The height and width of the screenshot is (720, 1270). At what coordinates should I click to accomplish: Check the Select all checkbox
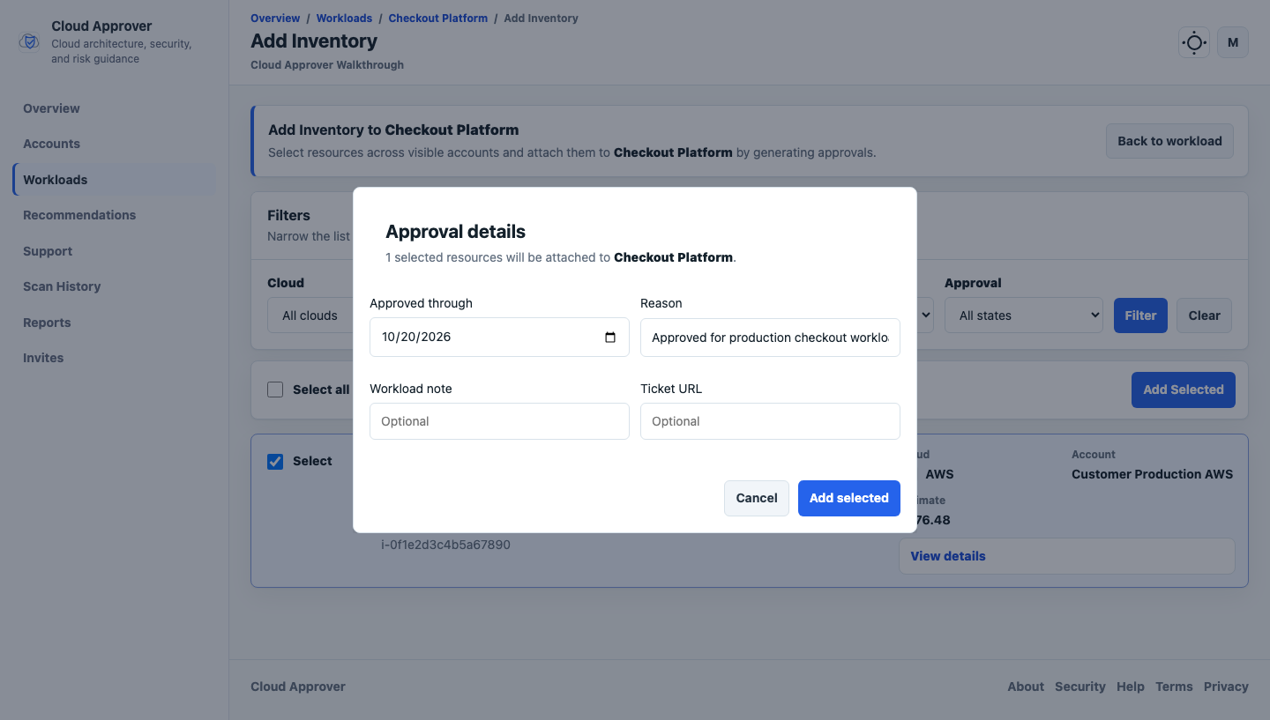click(x=275, y=390)
